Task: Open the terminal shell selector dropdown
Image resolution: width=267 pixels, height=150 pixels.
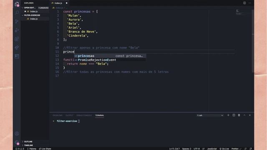Action: [210, 115]
